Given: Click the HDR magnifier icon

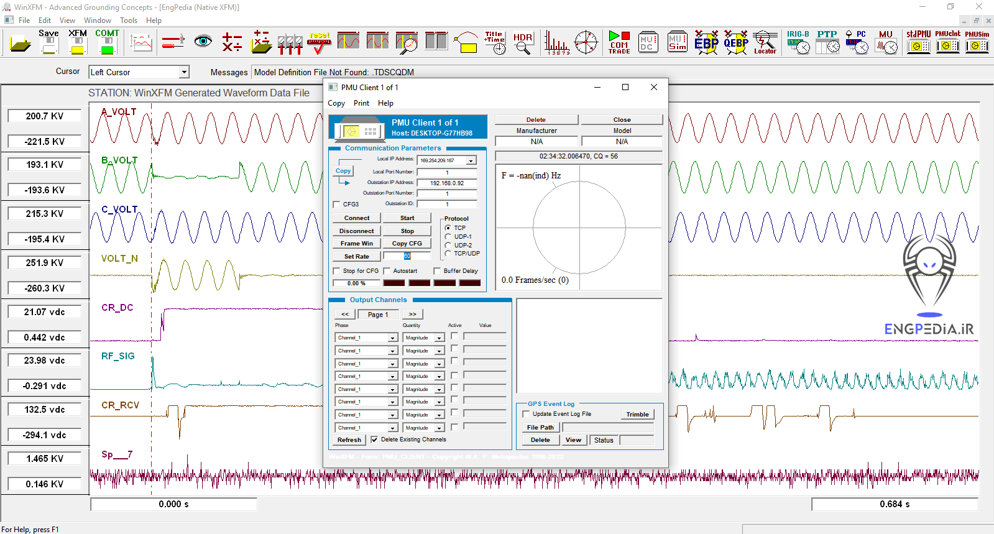Looking at the screenshot, I should pyautogui.click(x=523, y=43).
